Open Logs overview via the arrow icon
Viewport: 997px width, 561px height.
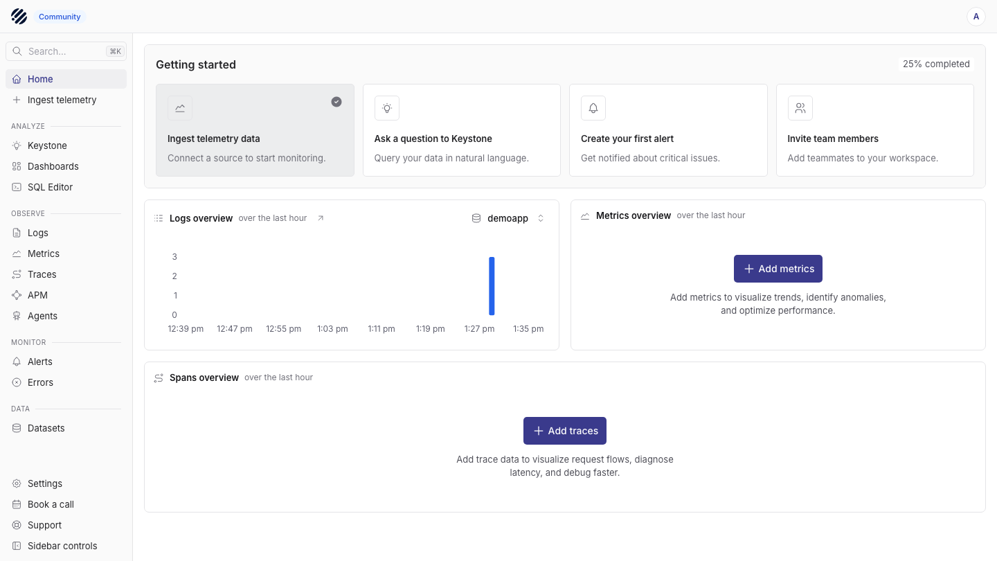(321, 218)
